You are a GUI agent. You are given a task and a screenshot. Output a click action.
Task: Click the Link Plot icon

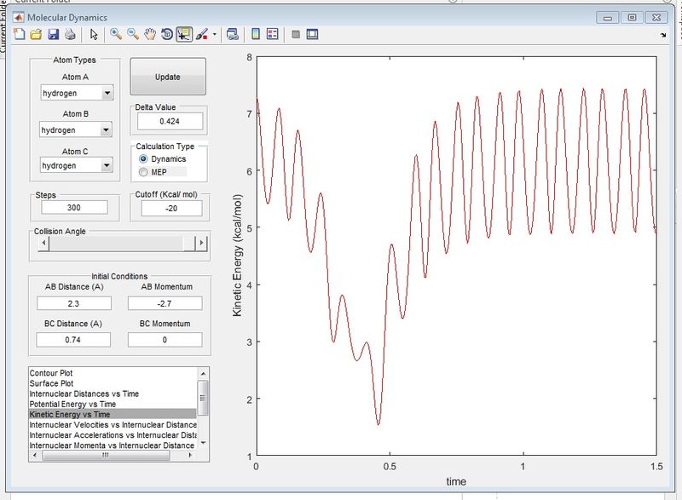(x=233, y=34)
